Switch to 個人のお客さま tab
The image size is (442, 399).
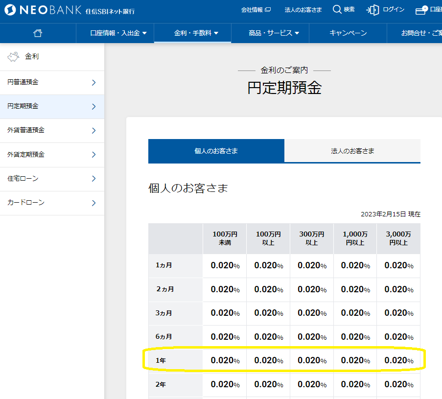(x=216, y=151)
